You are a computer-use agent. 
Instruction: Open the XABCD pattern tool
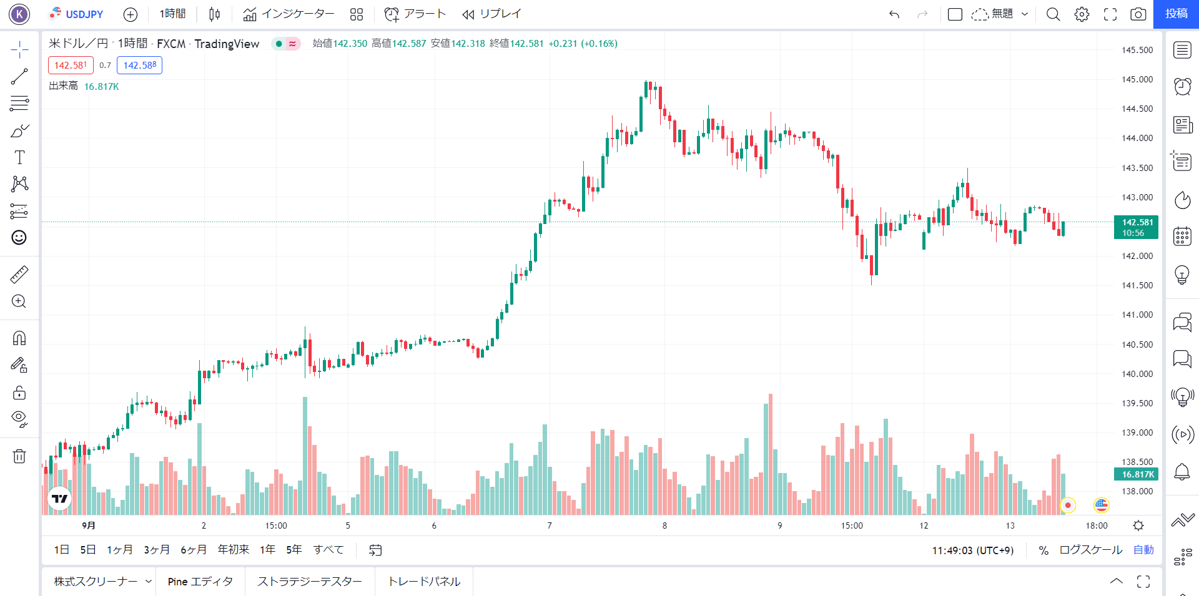[19, 184]
